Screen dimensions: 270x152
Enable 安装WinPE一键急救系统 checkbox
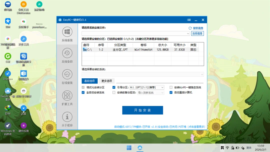(171, 87)
